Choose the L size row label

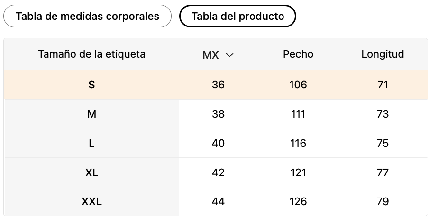point(91,144)
